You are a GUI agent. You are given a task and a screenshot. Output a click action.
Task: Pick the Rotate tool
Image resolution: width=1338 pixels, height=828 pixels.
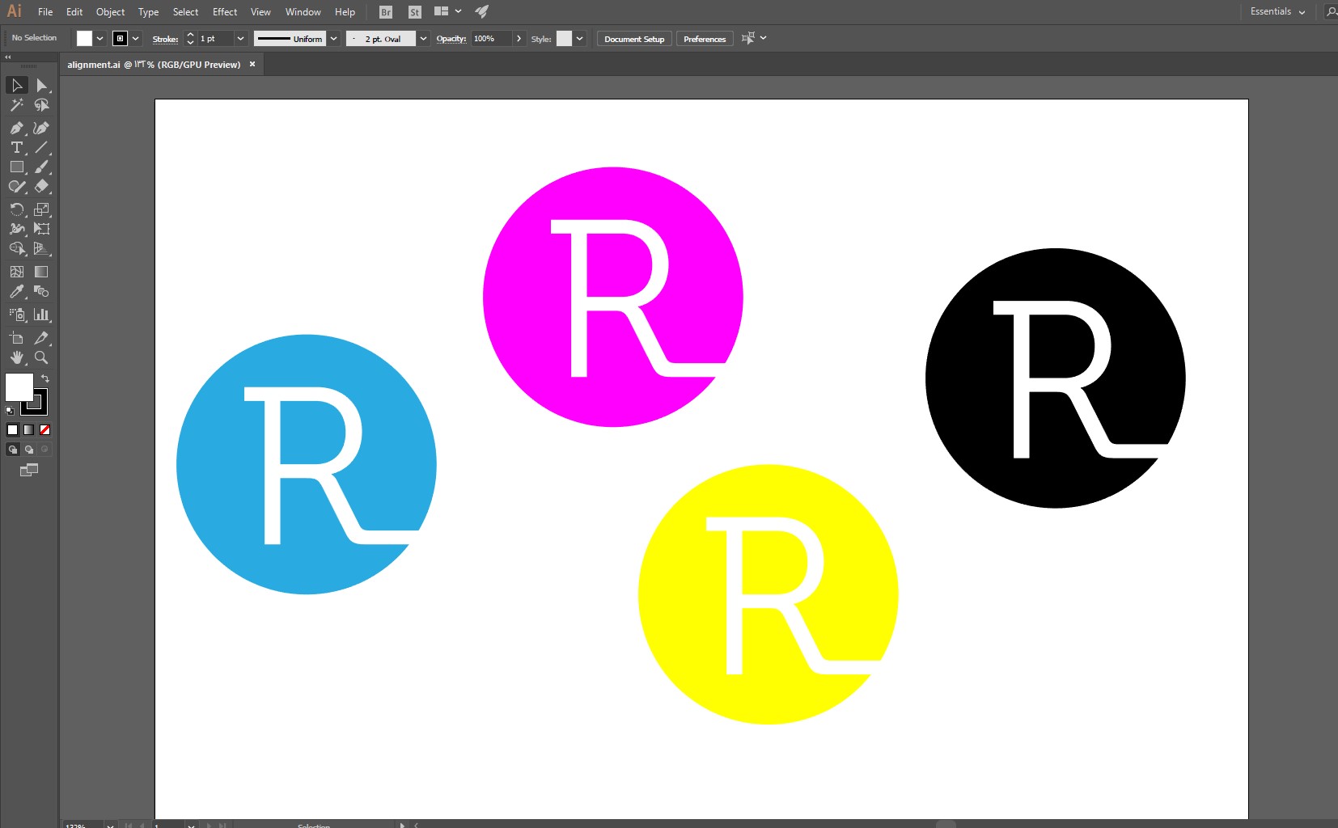click(x=17, y=209)
